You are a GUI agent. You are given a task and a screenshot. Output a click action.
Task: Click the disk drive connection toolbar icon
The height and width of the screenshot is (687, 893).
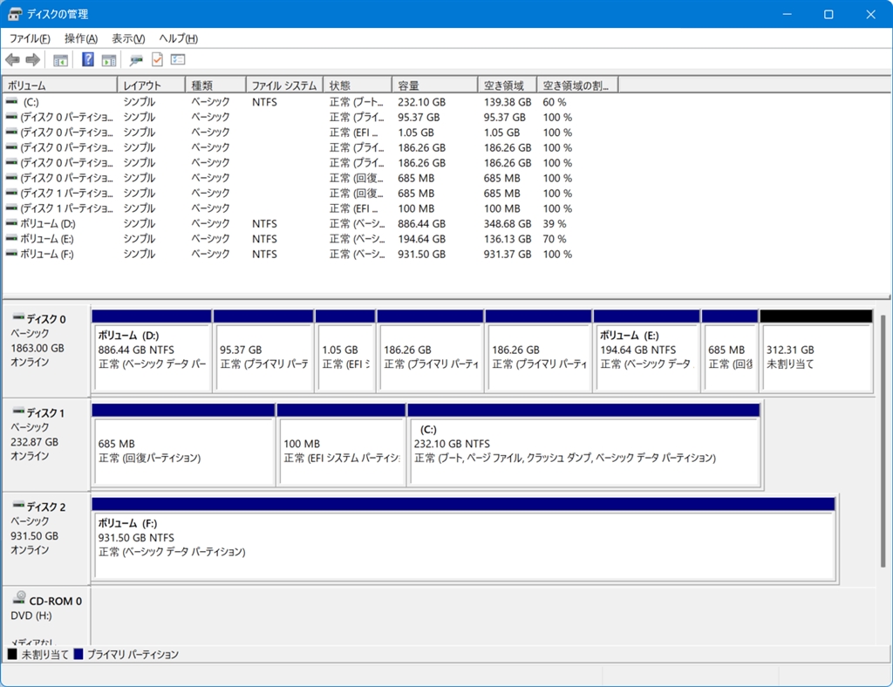click(136, 60)
